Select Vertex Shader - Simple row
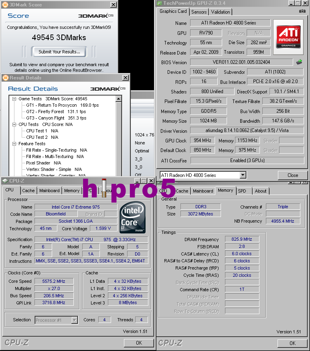The image size is (310, 351). point(54,169)
